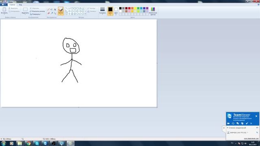Pick the green color swatch

138,8
